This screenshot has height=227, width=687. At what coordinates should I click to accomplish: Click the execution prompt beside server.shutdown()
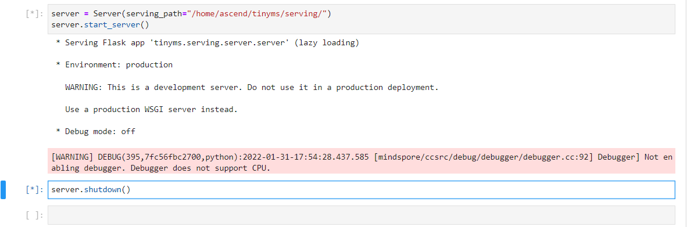(34, 190)
